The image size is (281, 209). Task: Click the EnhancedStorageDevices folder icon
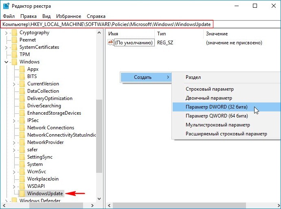22,113
